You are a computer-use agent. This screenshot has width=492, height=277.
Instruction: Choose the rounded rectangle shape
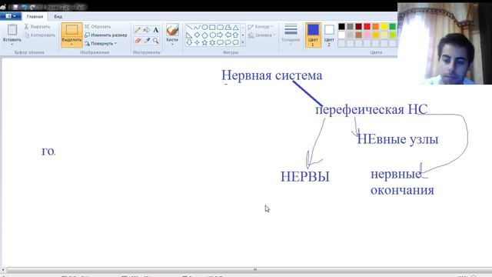coord(220,28)
